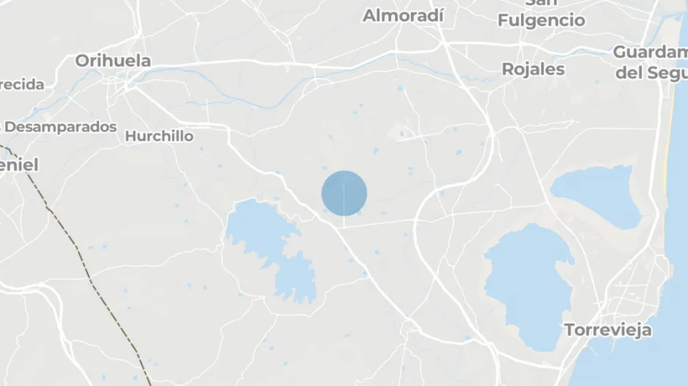
Task: Click the reservoir west of the marker
Action: (271, 251)
